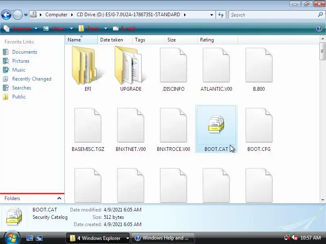Click the E-mail toolbar button
The width and height of the screenshot is (326, 244).
[124, 28]
